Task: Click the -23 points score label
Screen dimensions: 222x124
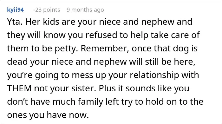Action: [x=47, y=10]
